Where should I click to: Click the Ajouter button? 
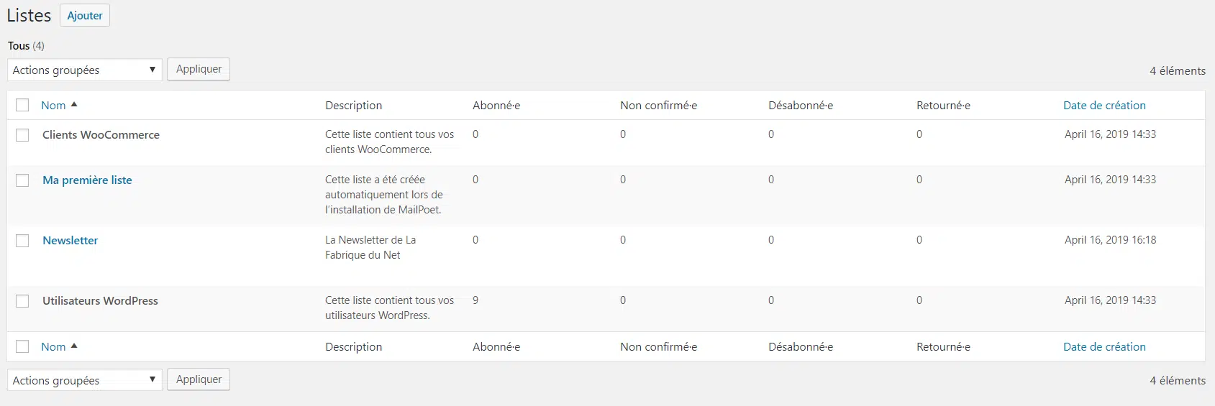point(85,16)
